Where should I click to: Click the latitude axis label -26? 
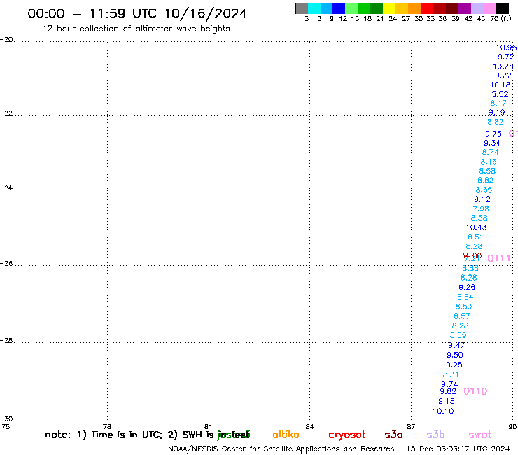6,264
